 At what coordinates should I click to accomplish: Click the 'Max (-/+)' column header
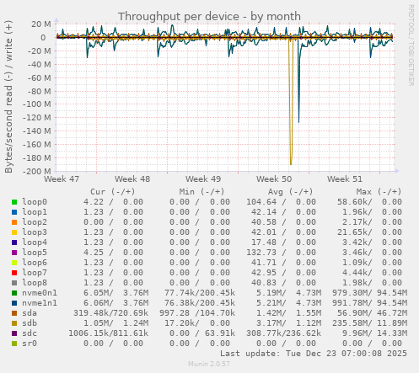click(379, 192)
